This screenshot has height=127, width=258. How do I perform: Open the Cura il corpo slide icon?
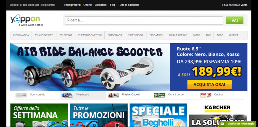click(x=159, y=95)
